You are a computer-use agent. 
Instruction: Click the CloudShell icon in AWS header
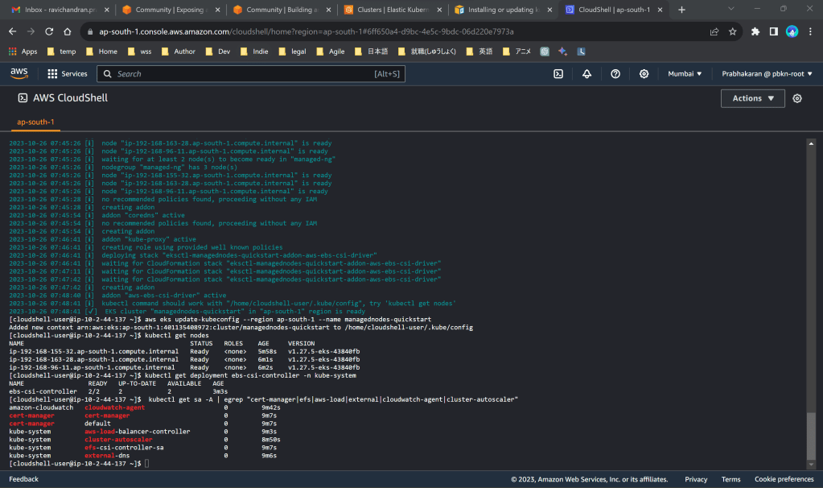558,74
